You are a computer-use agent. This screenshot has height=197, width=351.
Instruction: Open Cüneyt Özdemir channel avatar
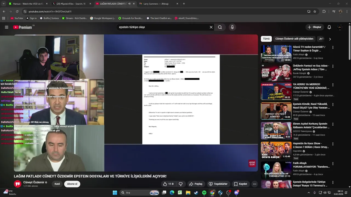(x=18, y=184)
